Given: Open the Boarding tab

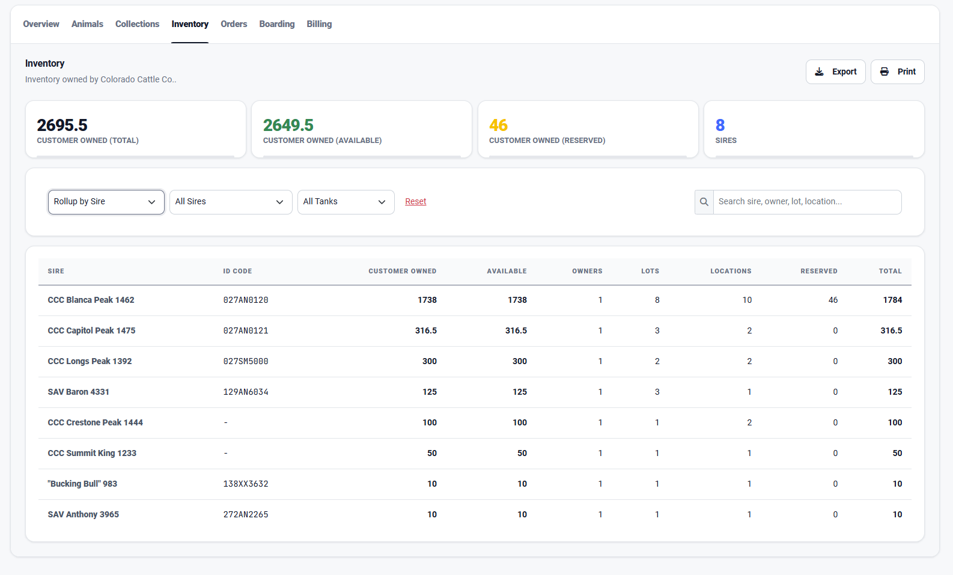Looking at the screenshot, I should [277, 24].
